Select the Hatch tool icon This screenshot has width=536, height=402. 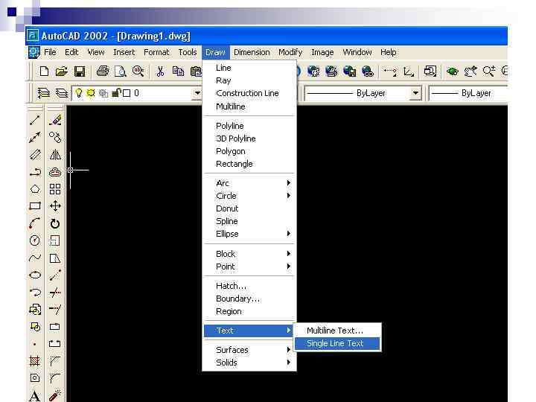[x=35, y=361]
